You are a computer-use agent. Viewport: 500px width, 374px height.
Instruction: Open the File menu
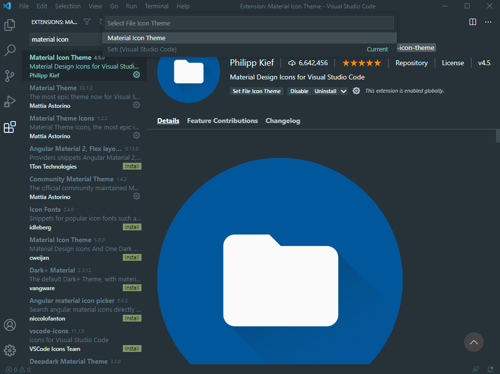point(24,6)
